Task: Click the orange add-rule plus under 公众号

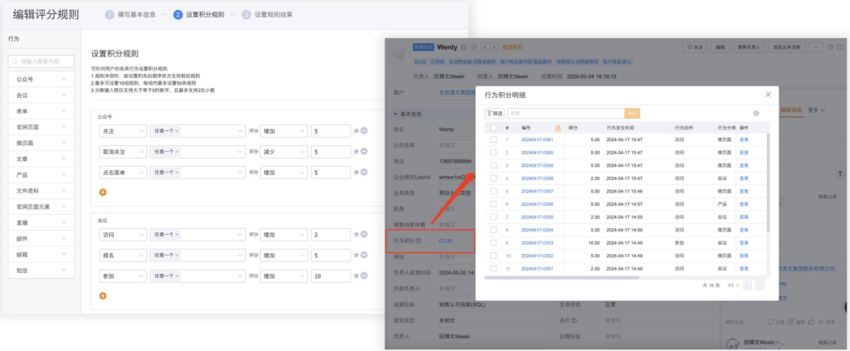Action: (x=103, y=192)
